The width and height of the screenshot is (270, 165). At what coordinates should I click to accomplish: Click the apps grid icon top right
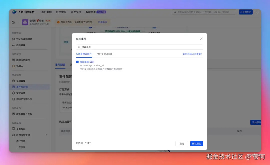click(257, 12)
